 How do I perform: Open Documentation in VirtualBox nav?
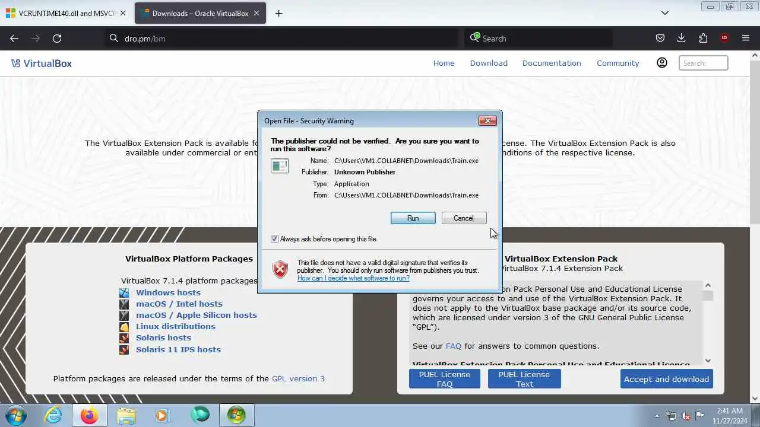coord(552,63)
